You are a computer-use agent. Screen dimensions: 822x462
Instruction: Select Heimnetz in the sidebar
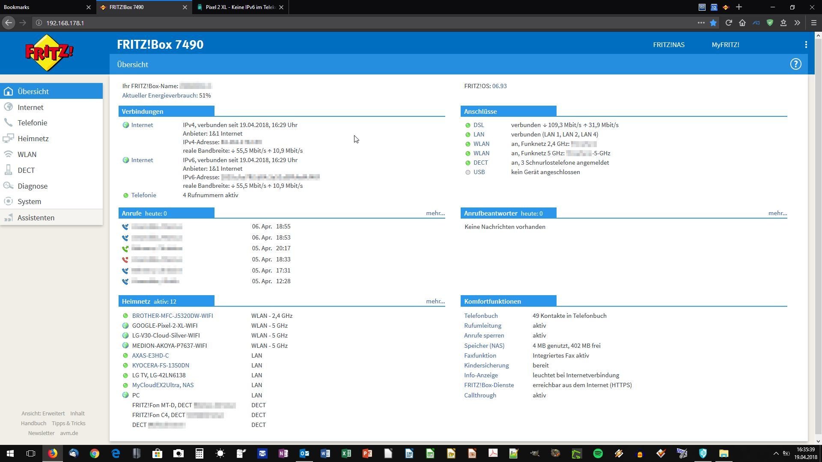pyautogui.click(x=51, y=139)
